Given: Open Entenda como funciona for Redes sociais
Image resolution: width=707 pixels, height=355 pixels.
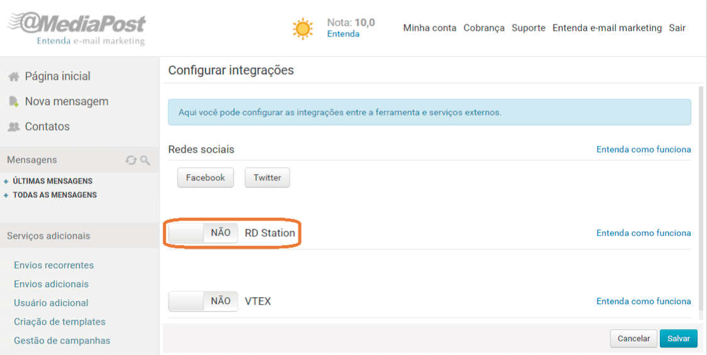Looking at the screenshot, I should tap(644, 150).
